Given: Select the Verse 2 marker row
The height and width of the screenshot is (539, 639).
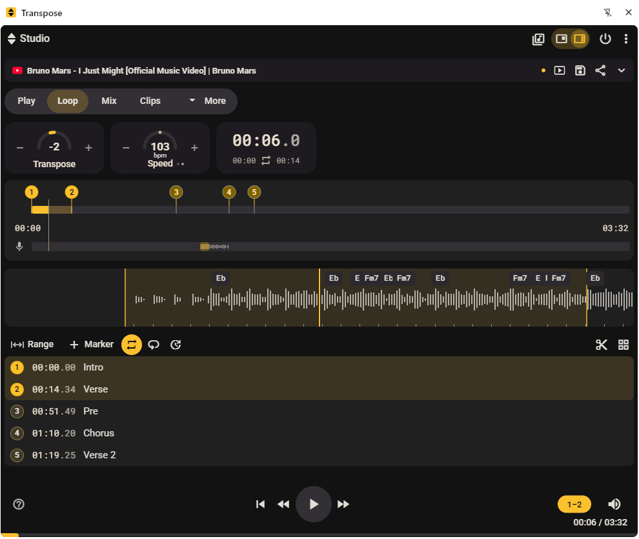Looking at the screenshot, I should [319, 456].
